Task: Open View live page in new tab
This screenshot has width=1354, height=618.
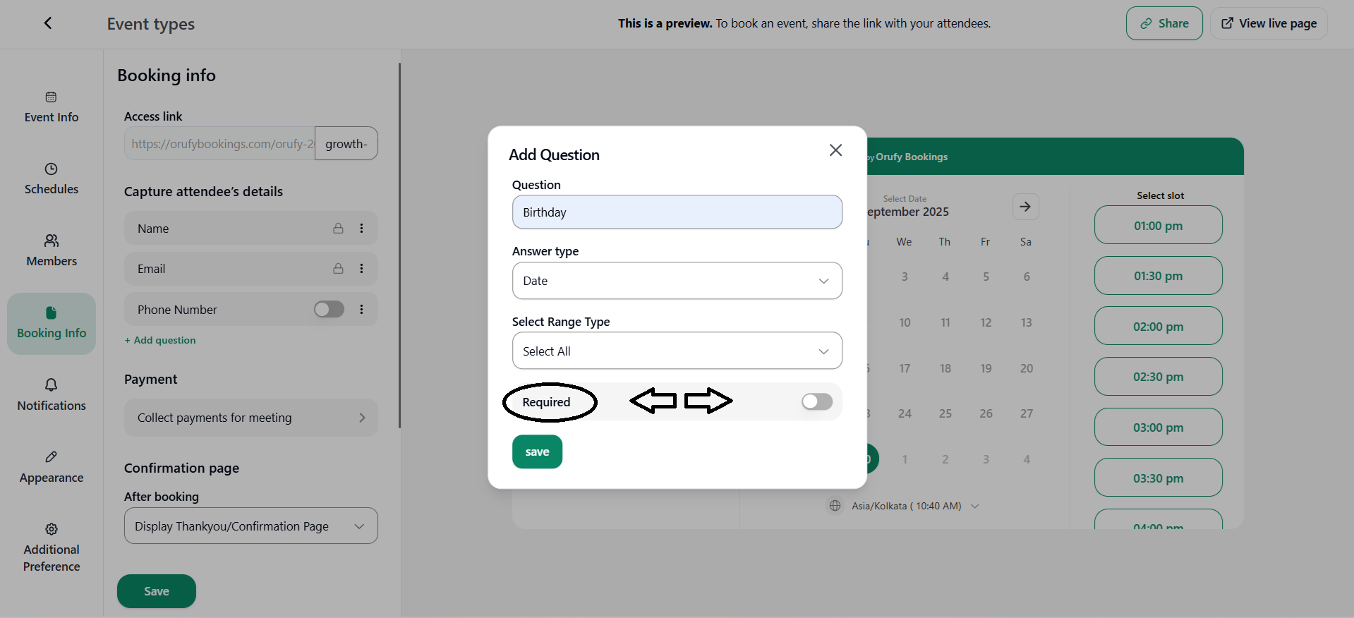Action: point(1269,23)
